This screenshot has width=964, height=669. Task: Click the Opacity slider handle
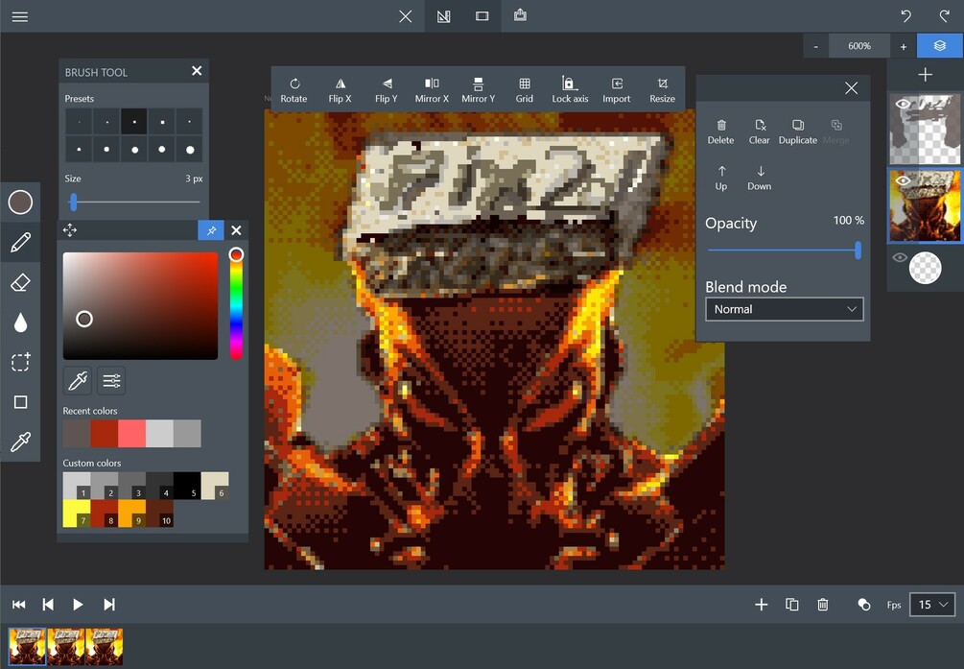tap(858, 250)
